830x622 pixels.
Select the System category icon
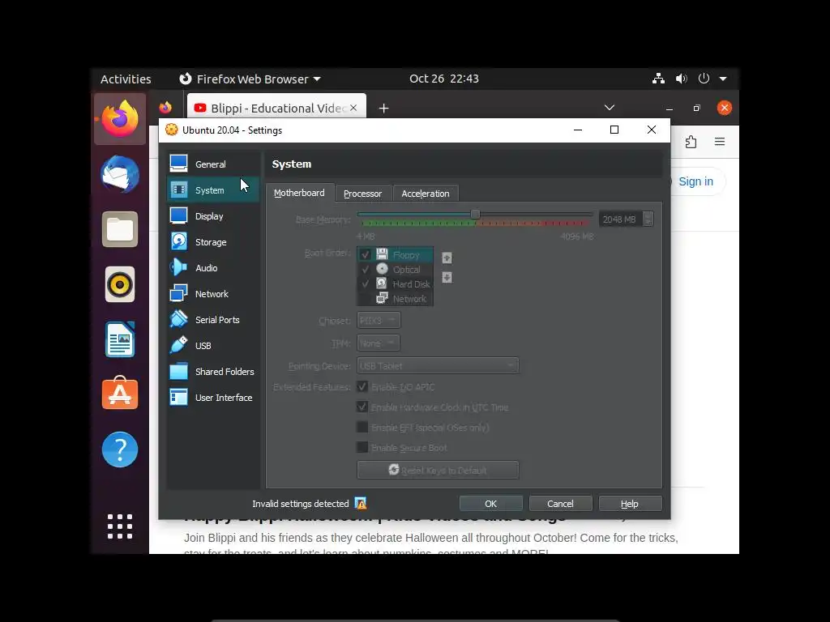[x=179, y=190]
